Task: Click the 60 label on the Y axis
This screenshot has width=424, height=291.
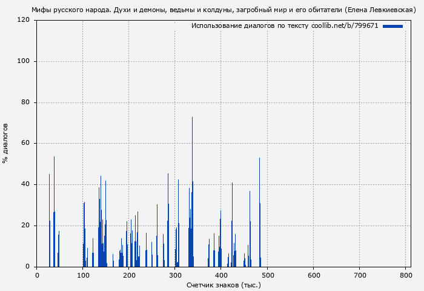Action: [26, 144]
